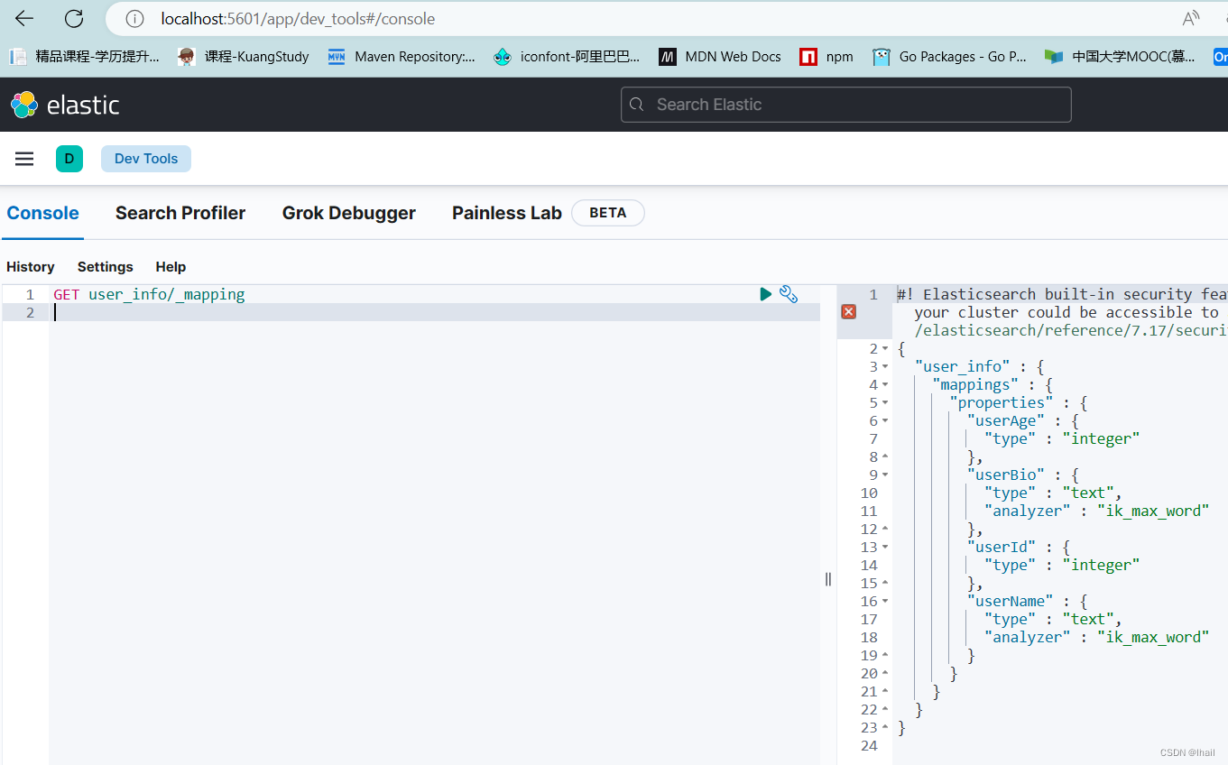The image size is (1228, 765).
Task: Click "integer" type value on line 14
Action: coord(1101,566)
